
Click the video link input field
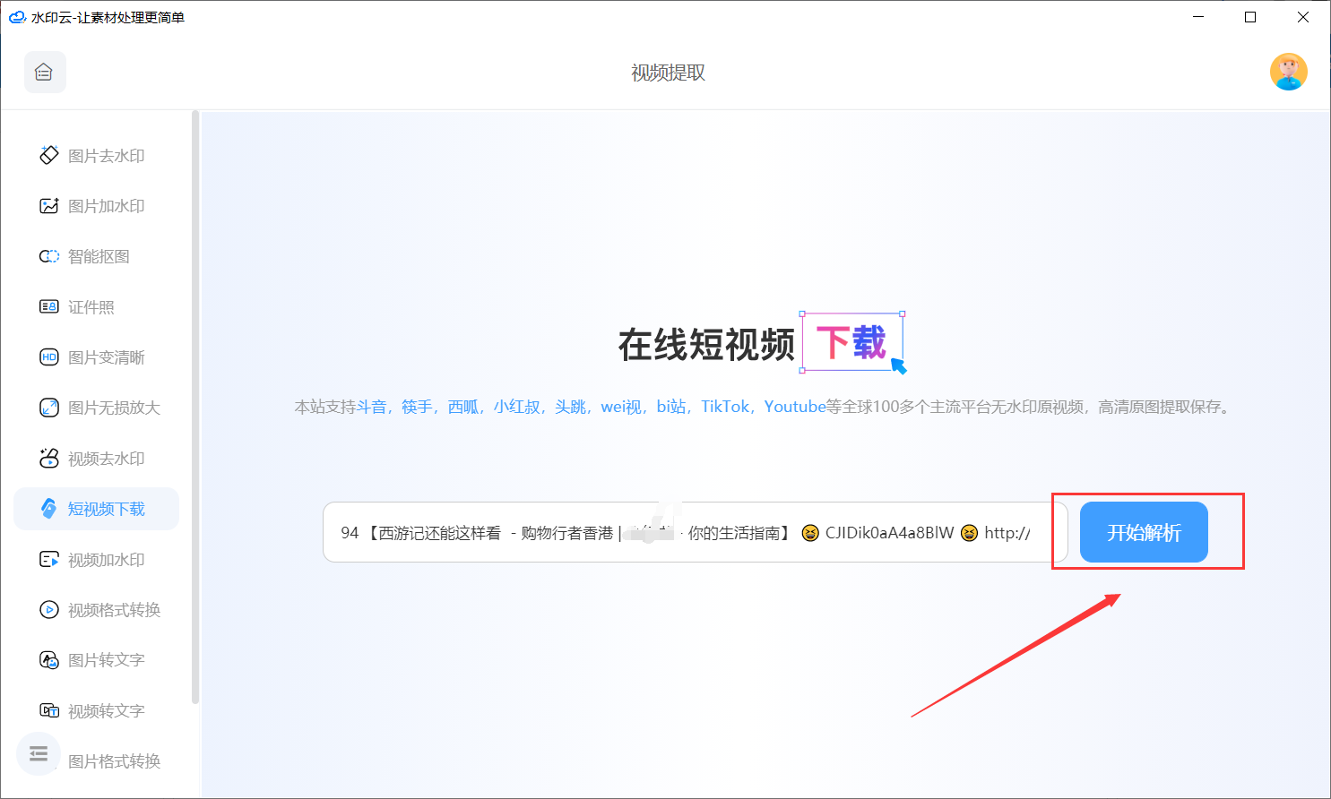tap(696, 532)
